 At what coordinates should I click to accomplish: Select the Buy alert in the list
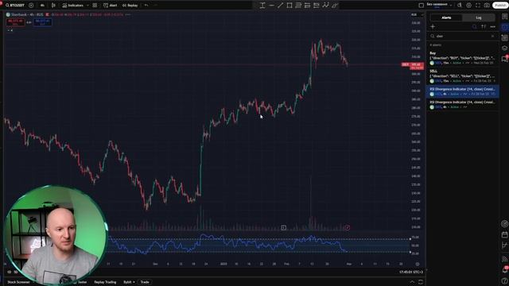click(463, 58)
